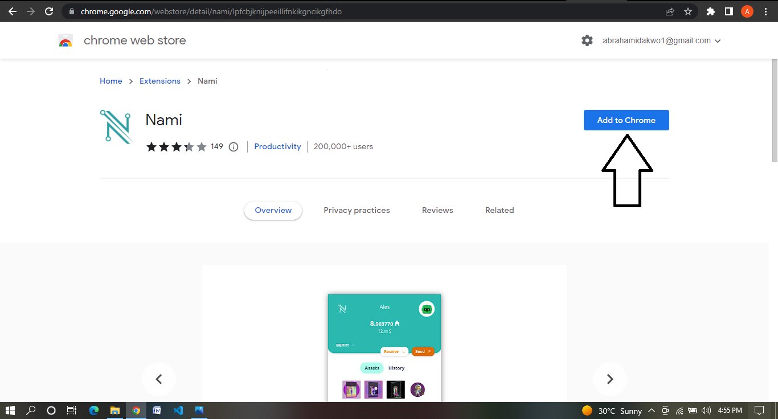Reload the page with the refresh icon
This screenshot has width=778, height=419.
point(50,11)
